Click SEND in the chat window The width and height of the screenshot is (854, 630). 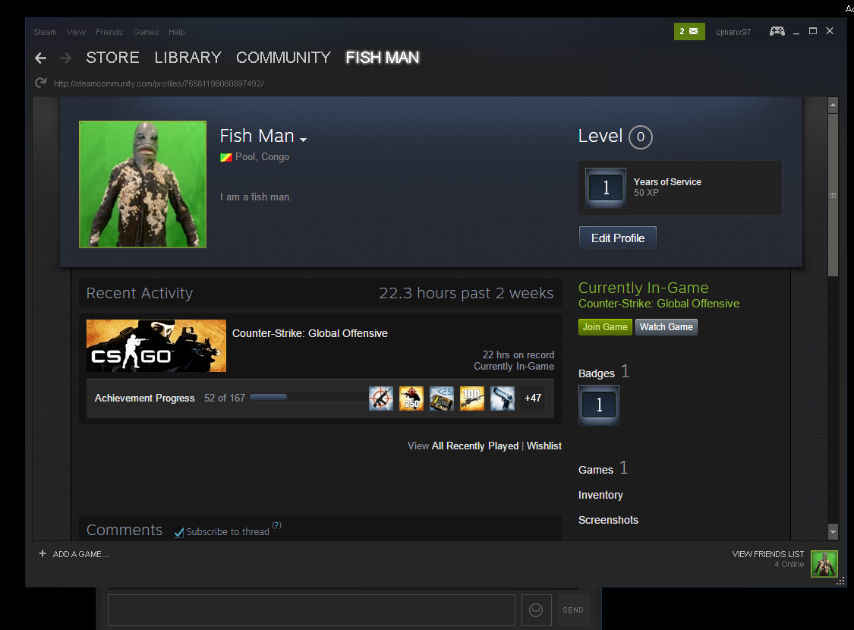point(573,610)
